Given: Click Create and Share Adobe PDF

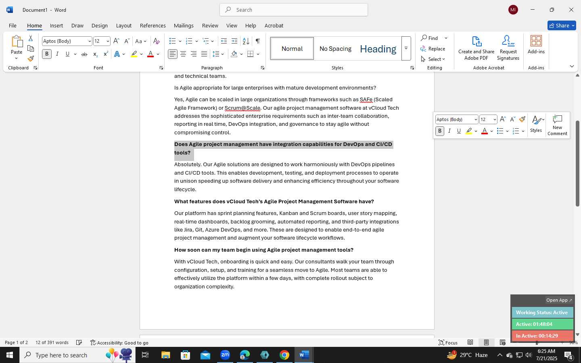Looking at the screenshot, I should coord(476,48).
